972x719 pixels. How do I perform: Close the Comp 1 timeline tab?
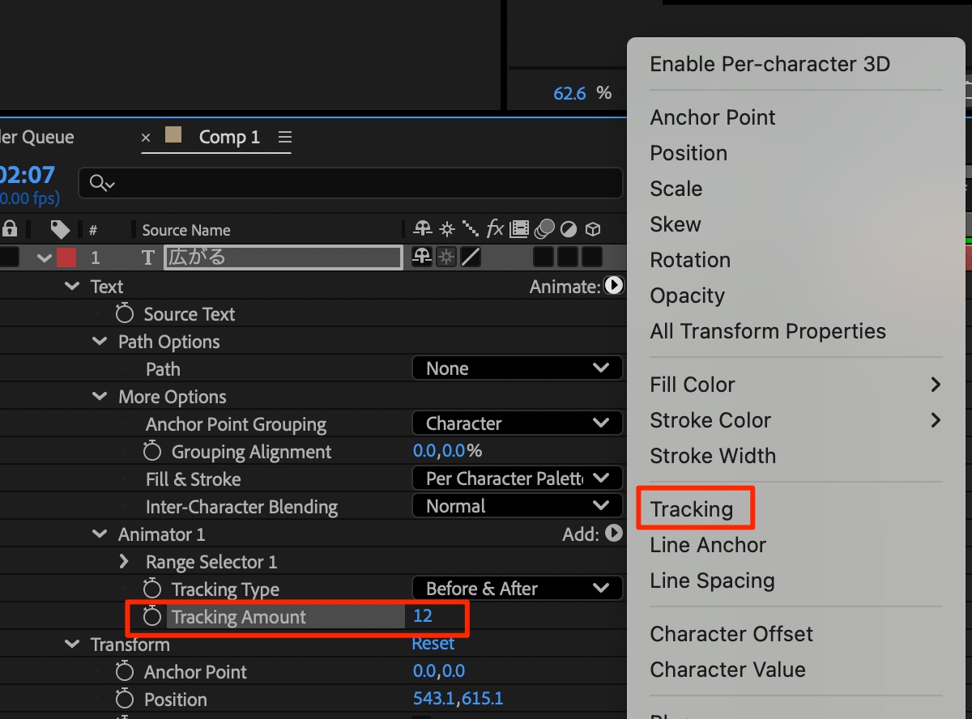146,138
